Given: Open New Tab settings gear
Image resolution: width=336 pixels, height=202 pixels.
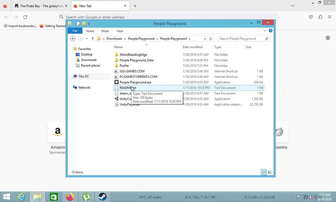Looking at the screenshot, I should point(328,38).
